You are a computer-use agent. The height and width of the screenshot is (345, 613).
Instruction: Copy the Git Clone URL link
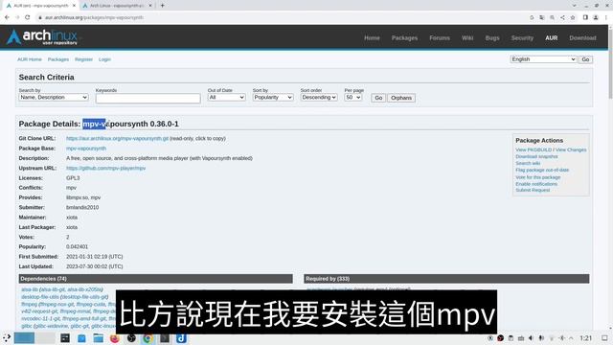[117, 138]
